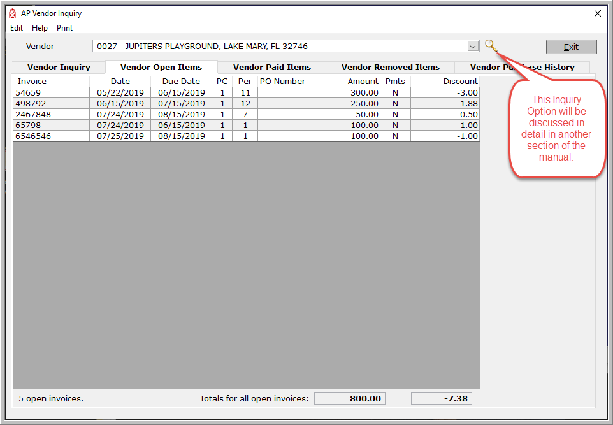Click the Amount column header
This screenshot has width=613, height=425.
pos(363,82)
